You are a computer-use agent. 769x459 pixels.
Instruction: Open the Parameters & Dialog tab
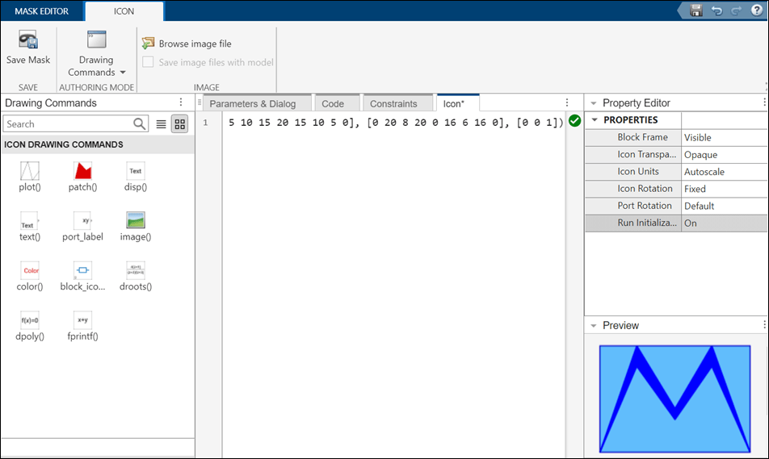coord(252,103)
